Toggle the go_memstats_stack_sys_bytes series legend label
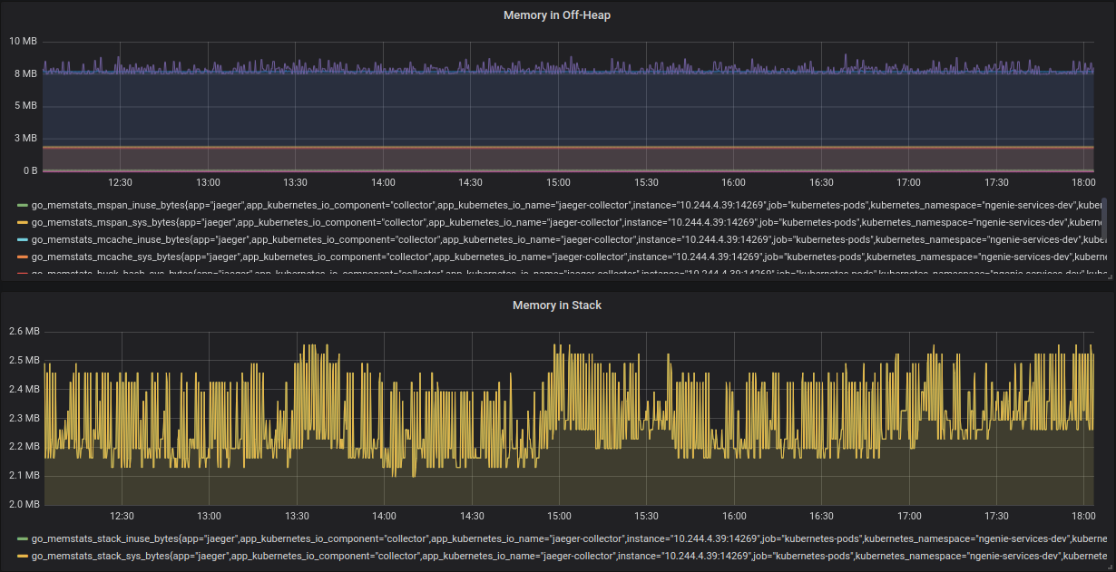The height and width of the screenshot is (572, 1116). (569, 556)
